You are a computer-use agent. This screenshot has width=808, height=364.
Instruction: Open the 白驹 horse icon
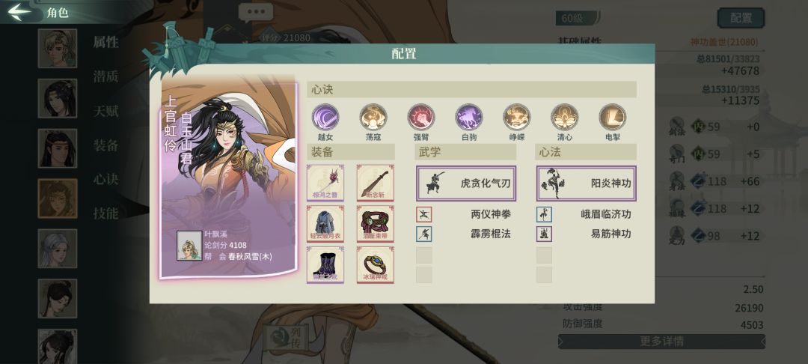click(x=469, y=117)
